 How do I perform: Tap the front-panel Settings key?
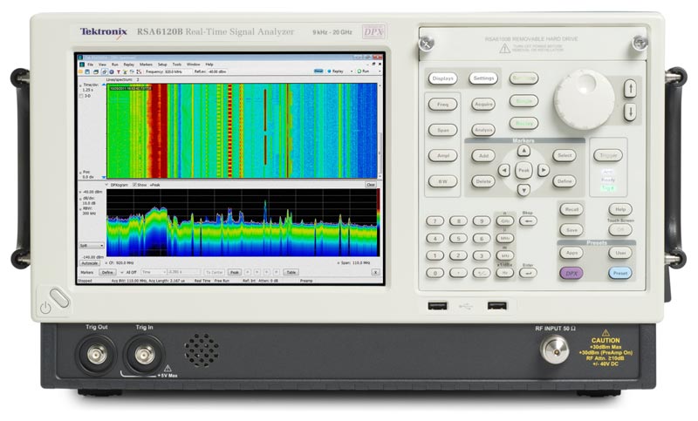483,78
